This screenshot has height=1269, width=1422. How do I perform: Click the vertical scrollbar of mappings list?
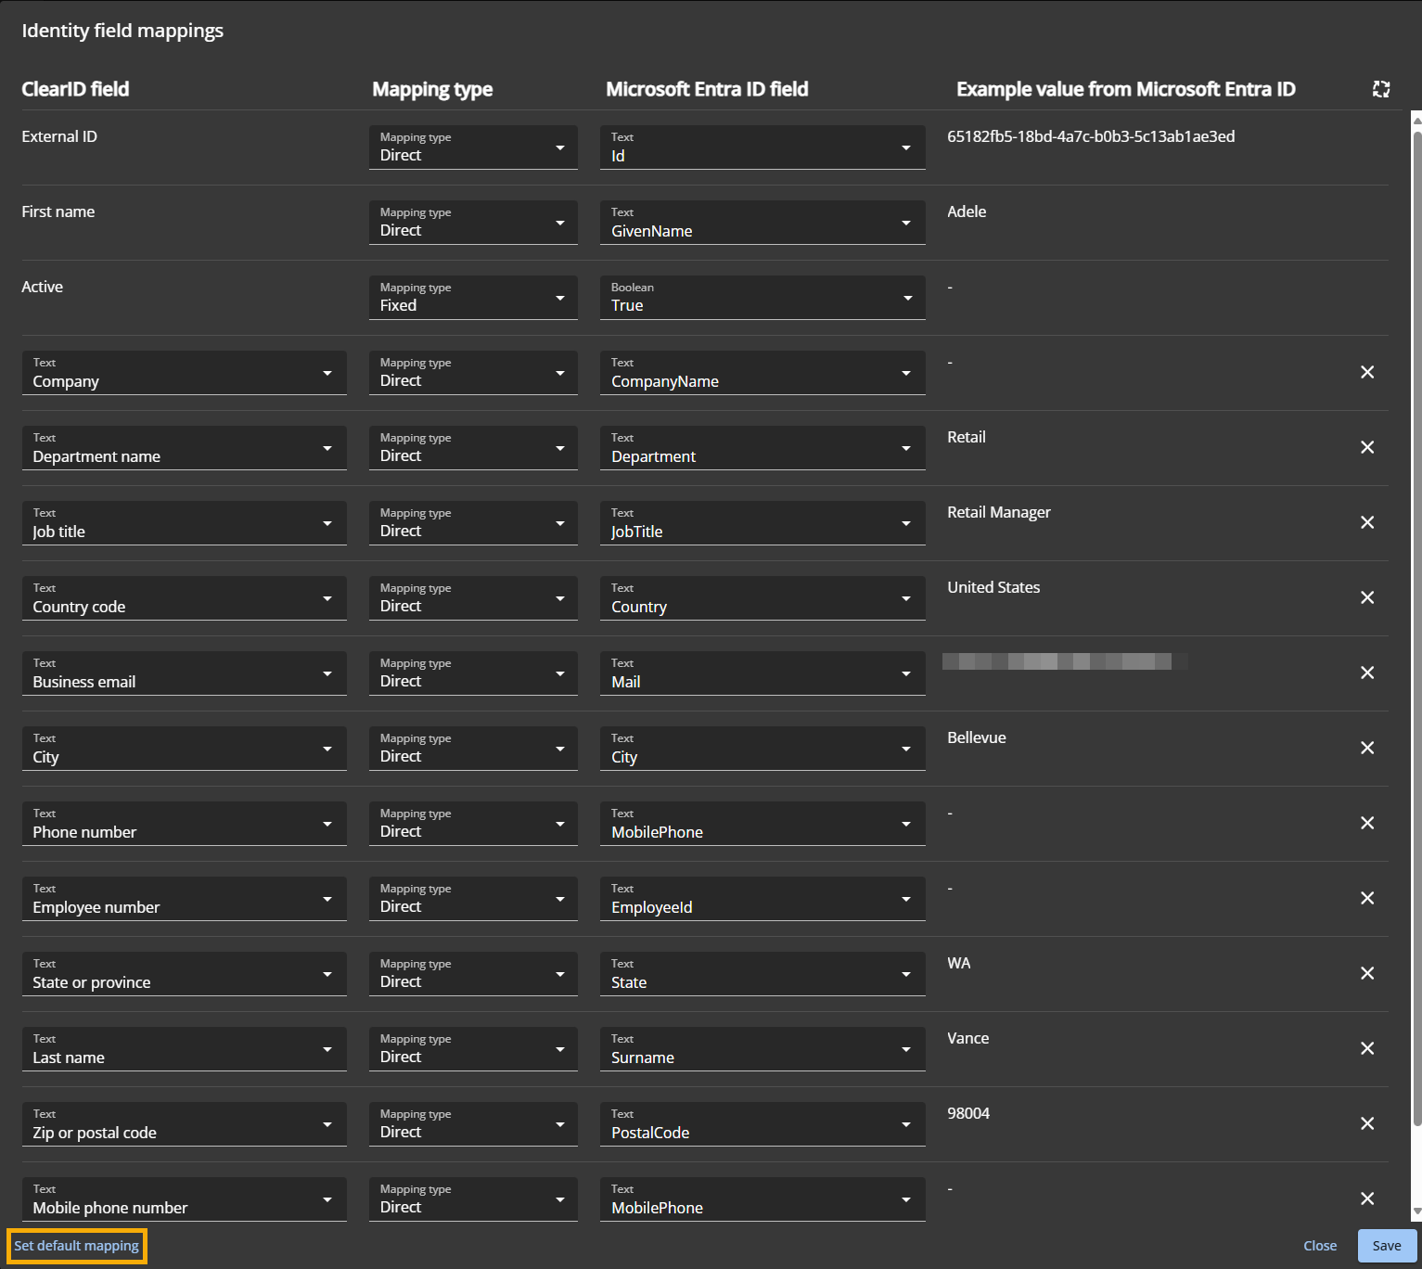(x=1416, y=631)
